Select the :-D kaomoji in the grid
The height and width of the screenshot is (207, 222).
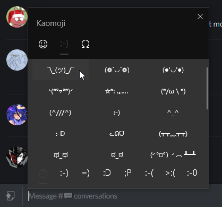coord(61,134)
